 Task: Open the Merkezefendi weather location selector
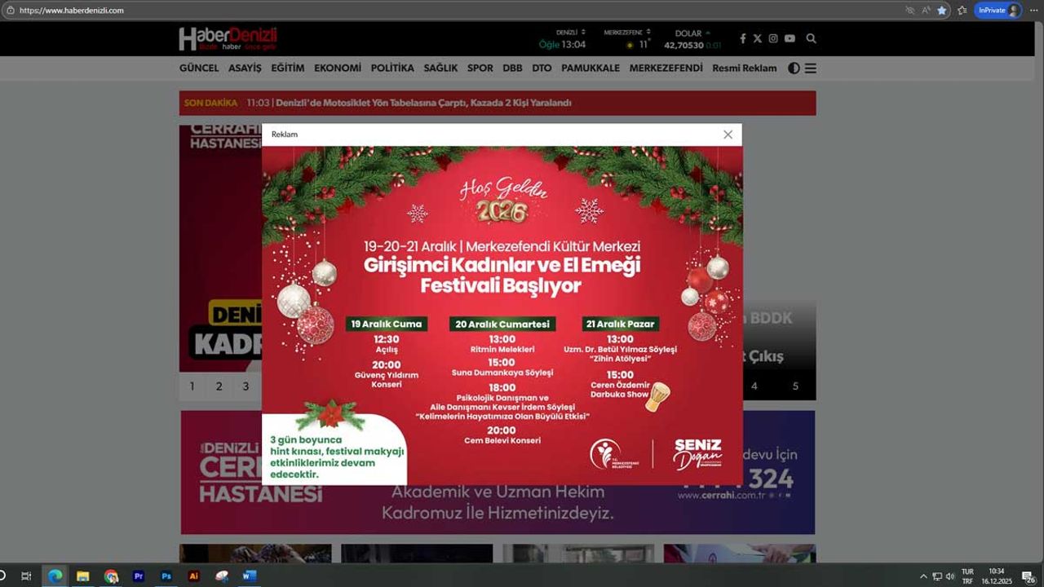click(x=626, y=33)
